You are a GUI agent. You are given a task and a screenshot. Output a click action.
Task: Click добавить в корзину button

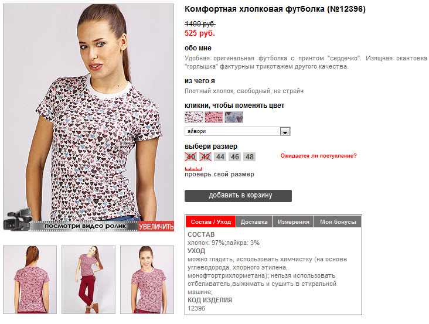click(238, 196)
